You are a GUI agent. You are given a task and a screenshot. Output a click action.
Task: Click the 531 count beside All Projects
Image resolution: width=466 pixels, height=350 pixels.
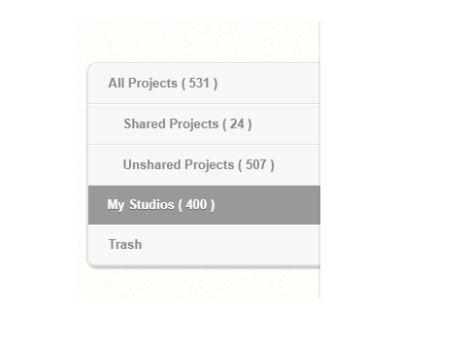(199, 84)
